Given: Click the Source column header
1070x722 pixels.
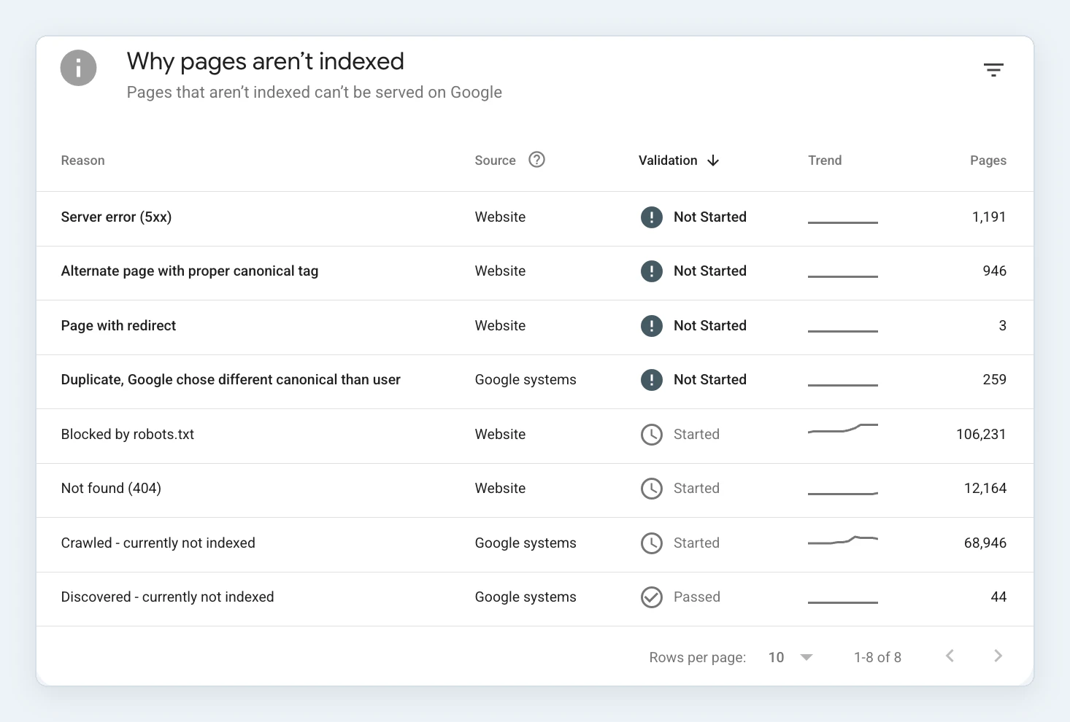Looking at the screenshot, I should pyautogui.click(x=495, y=160).
